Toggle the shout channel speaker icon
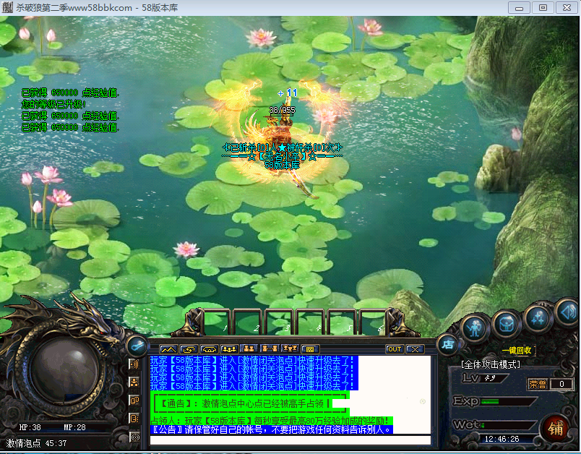This screenshot has height=454, width=581. click(134, 364)
